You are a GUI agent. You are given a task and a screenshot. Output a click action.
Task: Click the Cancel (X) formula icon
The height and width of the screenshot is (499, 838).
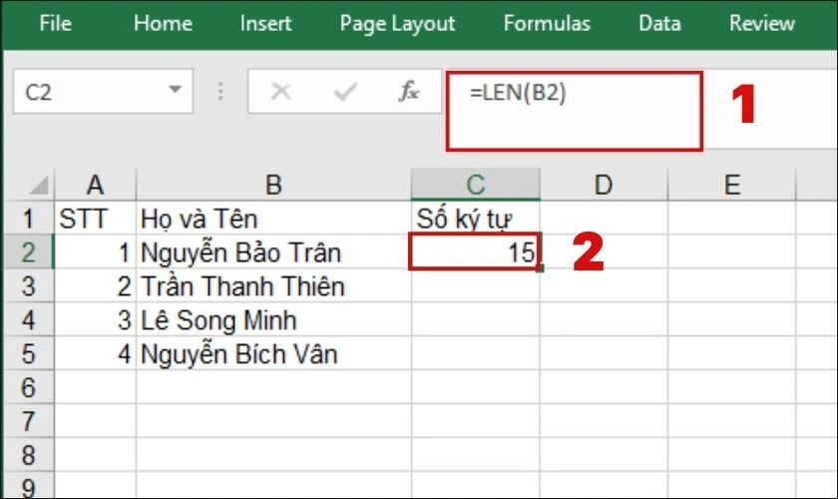pyautogui.click(x=280, y=92)
